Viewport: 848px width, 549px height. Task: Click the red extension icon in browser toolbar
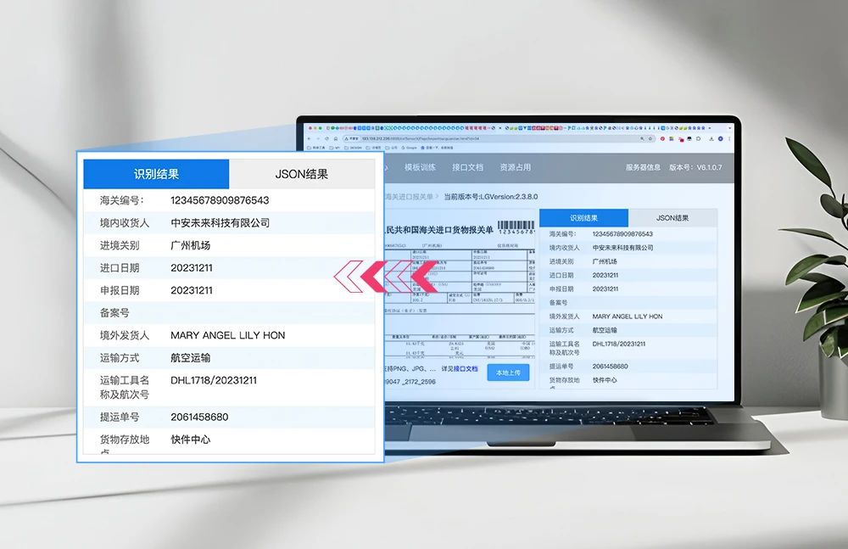(x=662, y=138)
